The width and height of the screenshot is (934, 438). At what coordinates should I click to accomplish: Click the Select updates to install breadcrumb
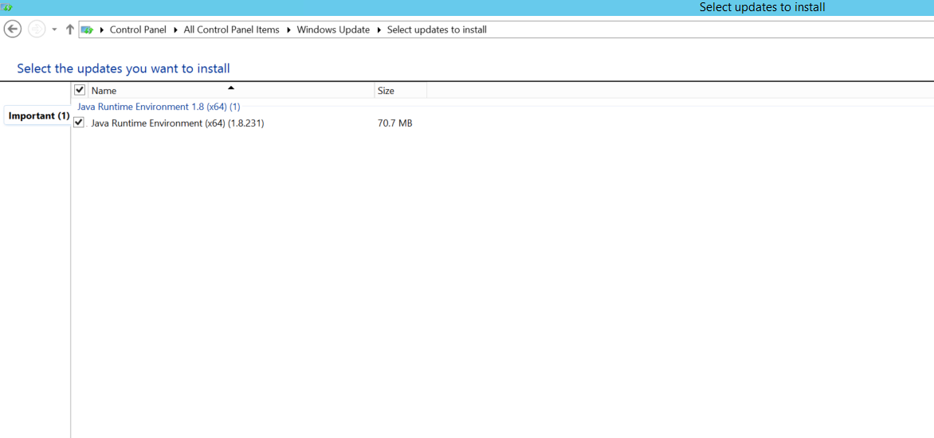(x=437, y=29)
